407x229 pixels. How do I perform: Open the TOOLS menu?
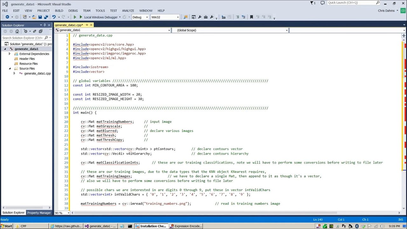point(100,10)
